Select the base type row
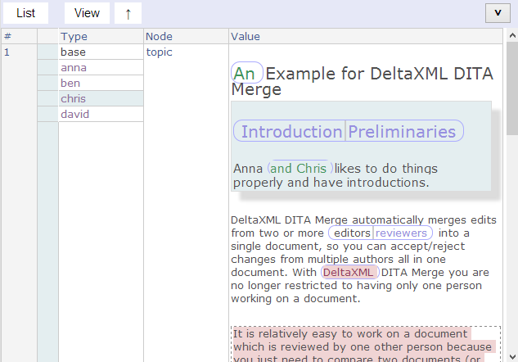Screen dimensions: 518x362 click(101, 52)
